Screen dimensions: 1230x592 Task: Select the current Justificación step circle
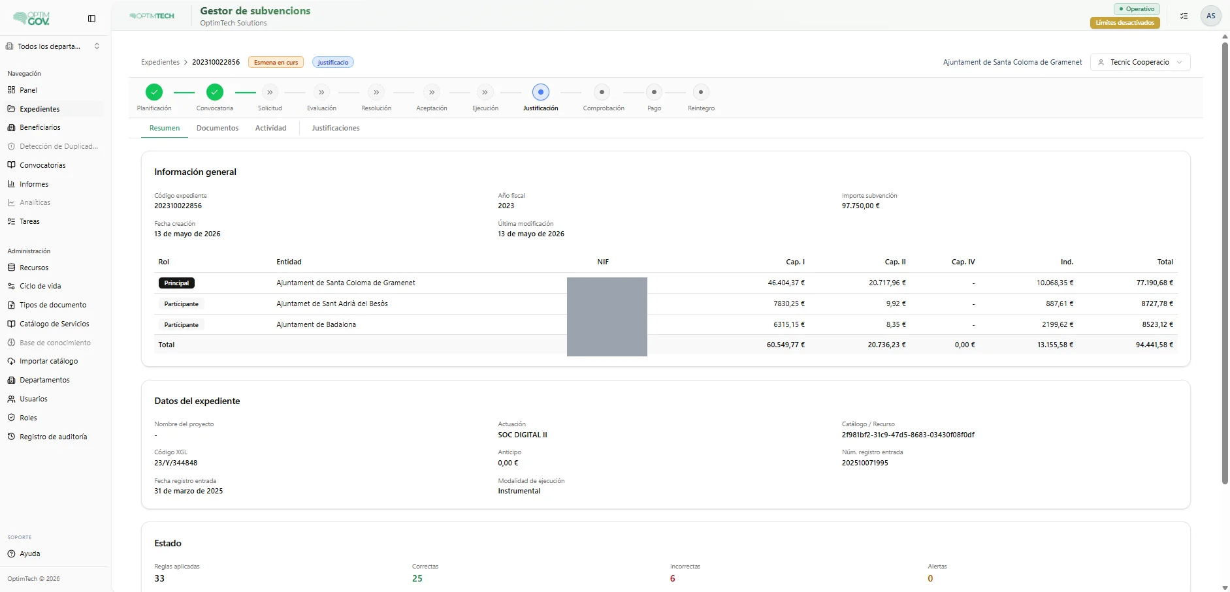click(541, 92)
